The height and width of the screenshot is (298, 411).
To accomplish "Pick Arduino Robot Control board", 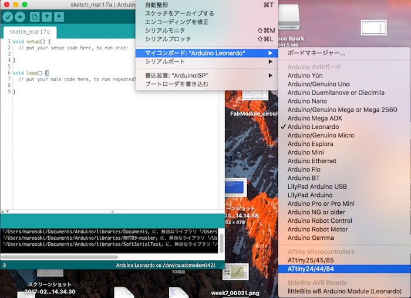I will [x=344, y=221].
